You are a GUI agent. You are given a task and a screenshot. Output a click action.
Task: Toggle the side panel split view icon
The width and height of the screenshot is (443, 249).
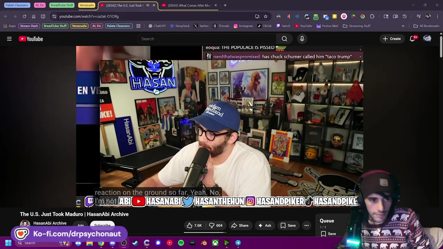click(x=43, y=16)
